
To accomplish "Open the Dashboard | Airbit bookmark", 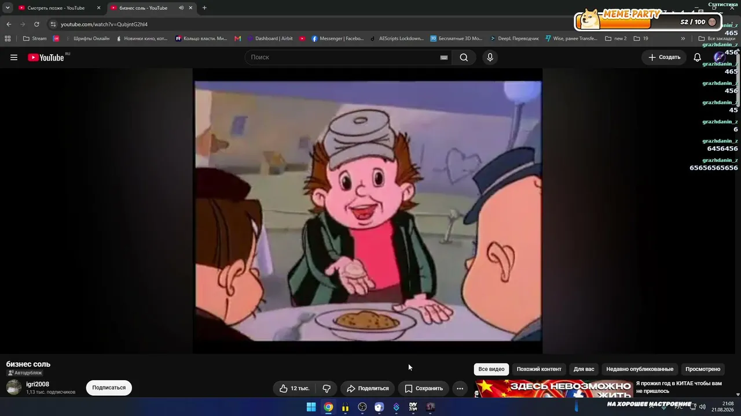I will tap(270, 39).
